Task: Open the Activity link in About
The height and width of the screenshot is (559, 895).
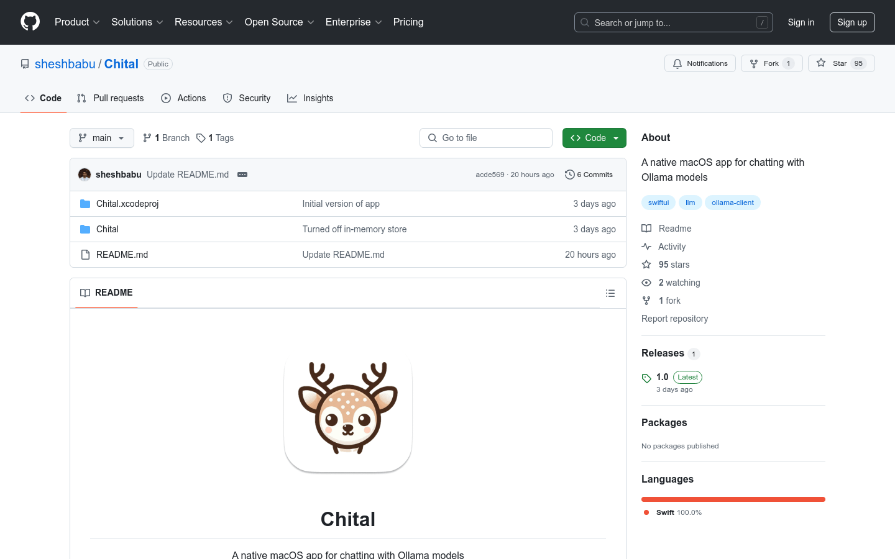Action: pos(664,247)
